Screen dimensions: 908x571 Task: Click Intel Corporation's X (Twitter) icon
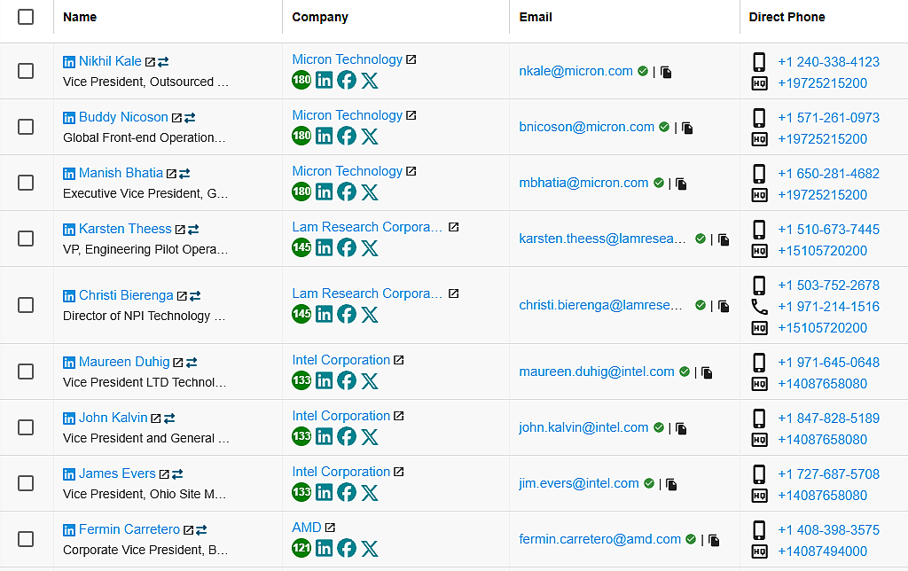click(370, 380)
